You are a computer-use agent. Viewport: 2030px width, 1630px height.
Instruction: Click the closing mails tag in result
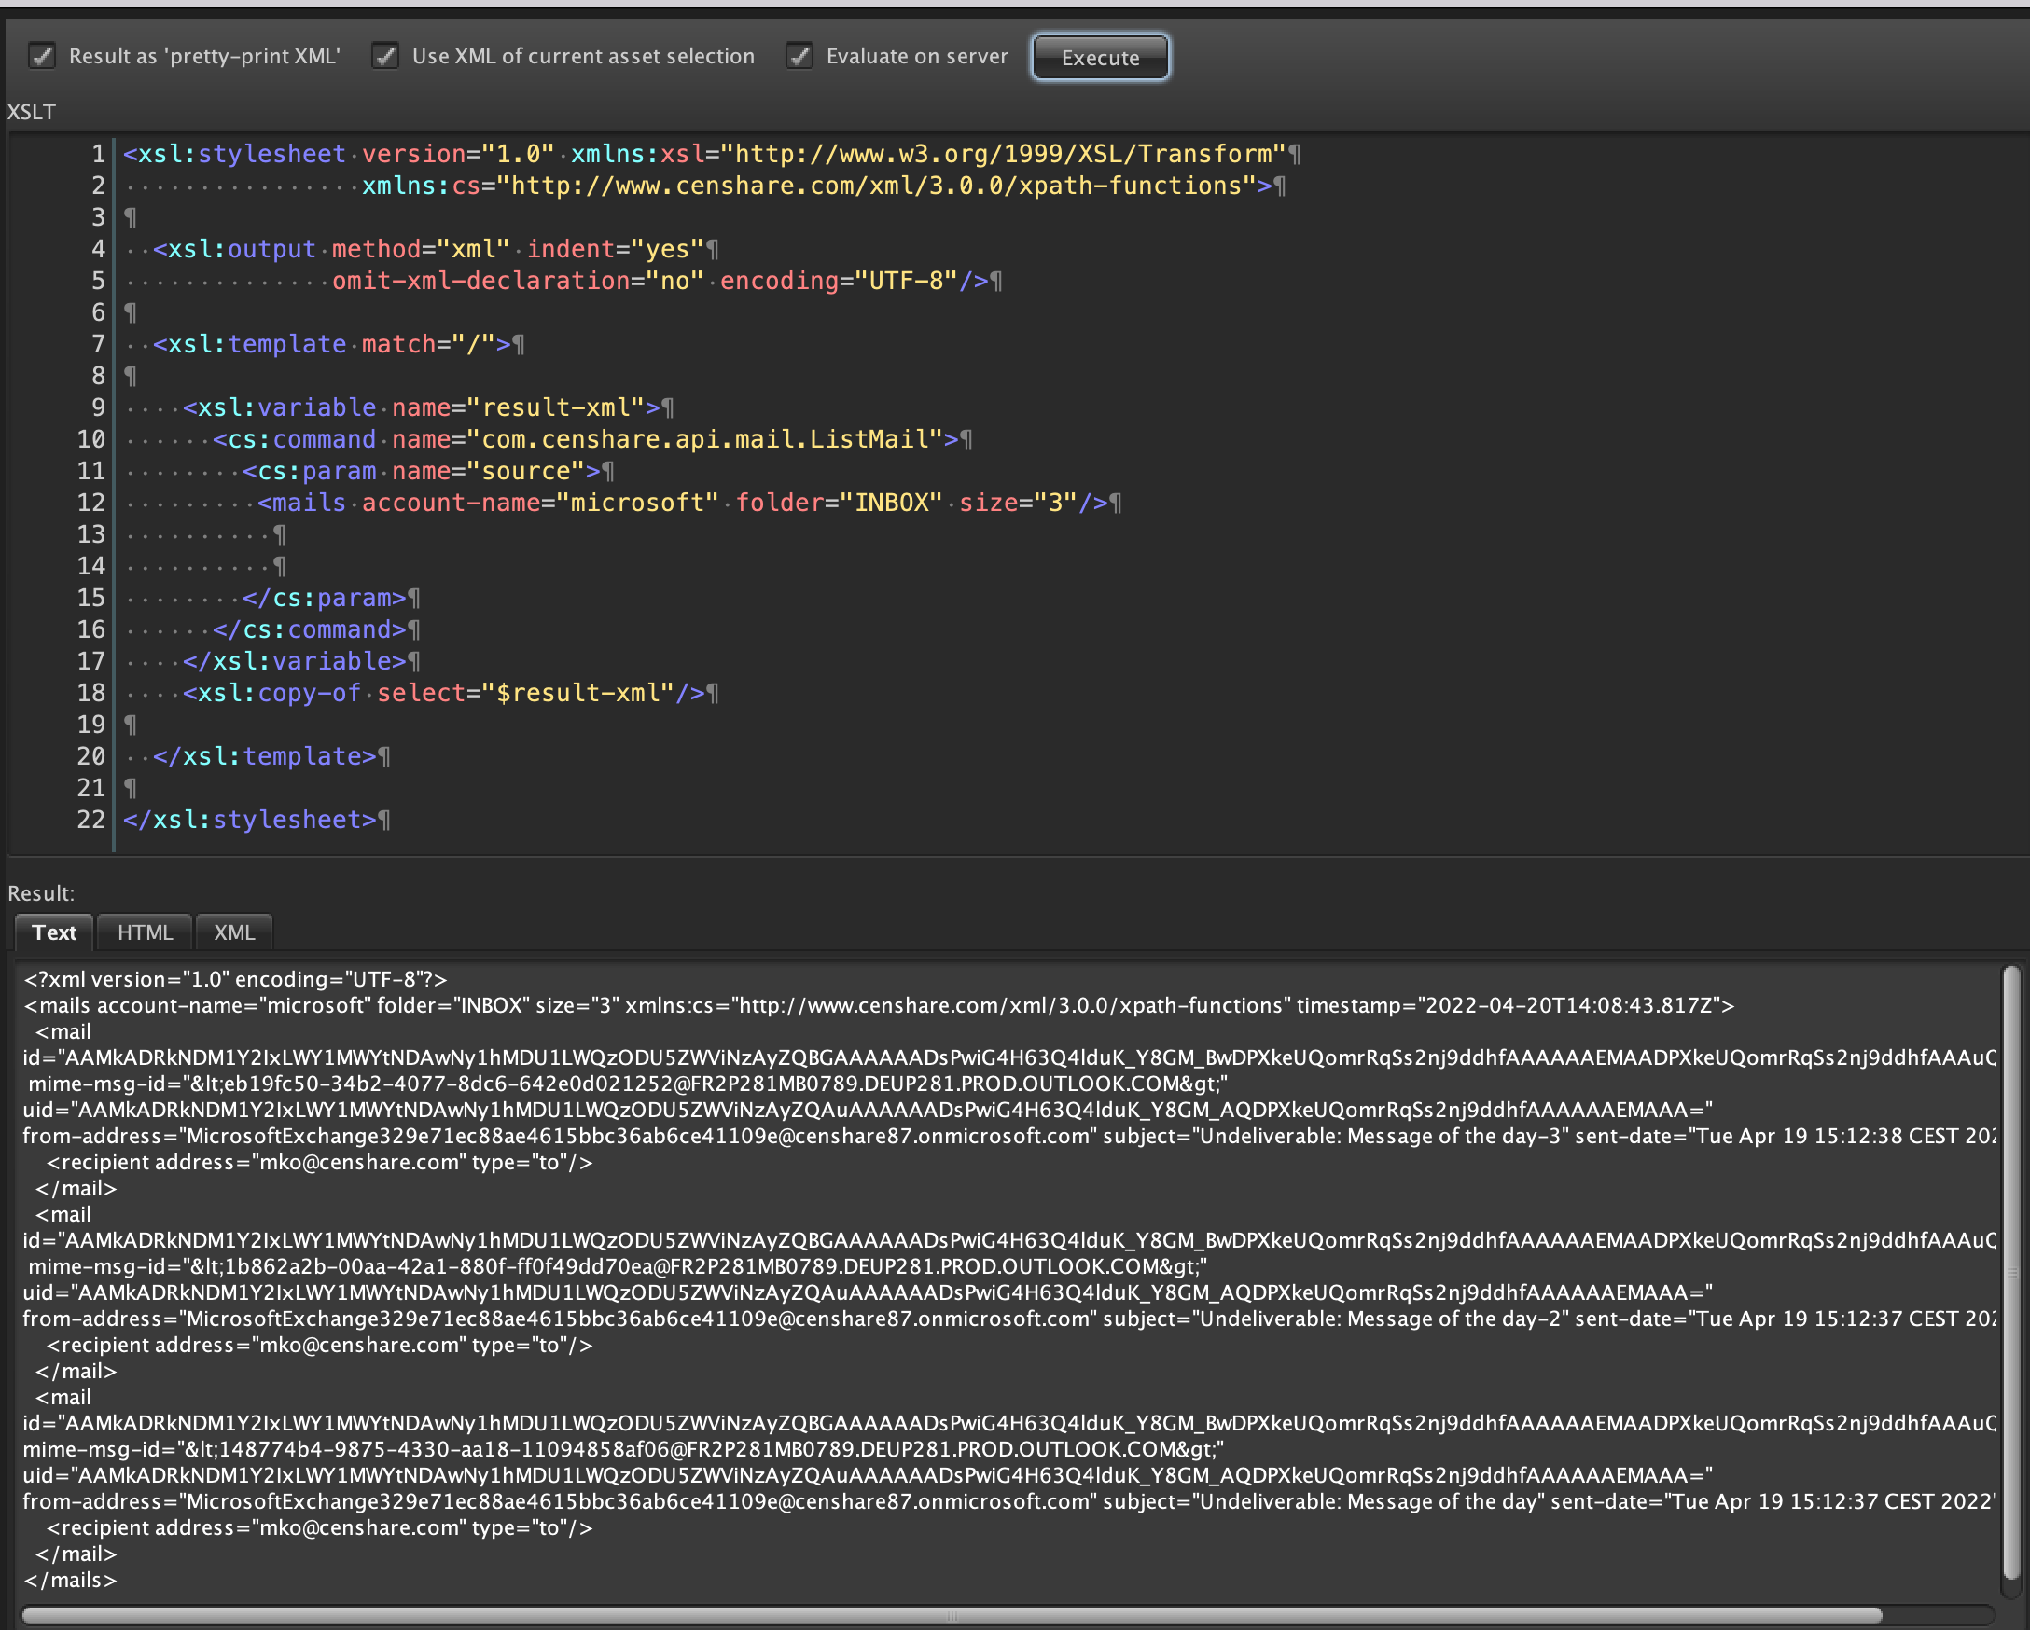point(69,1581)
